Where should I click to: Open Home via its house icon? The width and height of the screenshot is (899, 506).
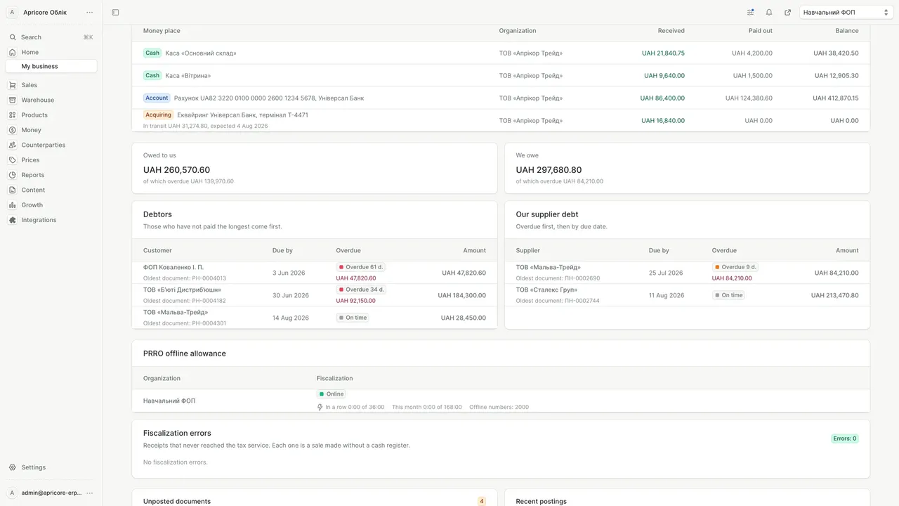pos(13,52)
